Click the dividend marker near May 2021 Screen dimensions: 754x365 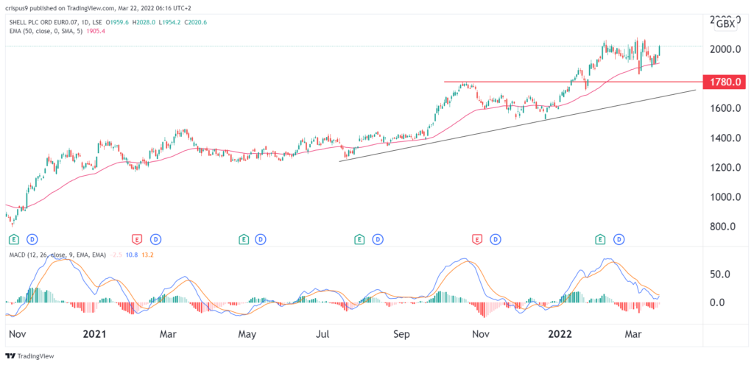261,238
